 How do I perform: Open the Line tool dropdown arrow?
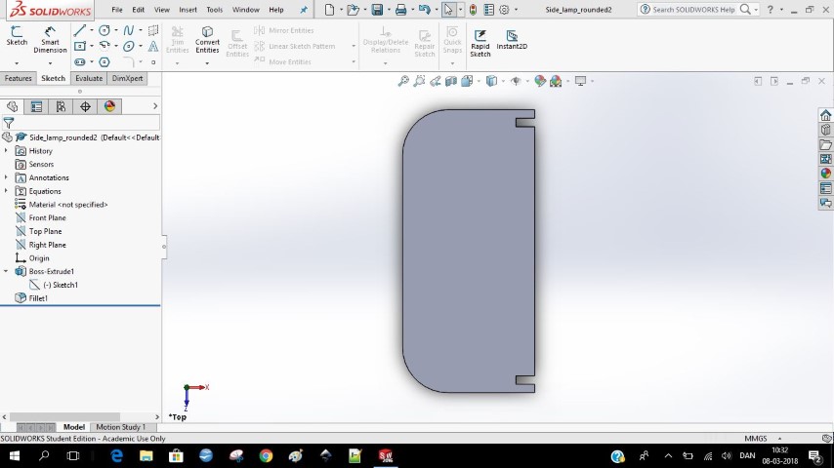click(x=92, y=30)
